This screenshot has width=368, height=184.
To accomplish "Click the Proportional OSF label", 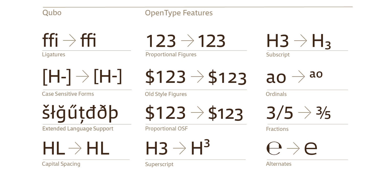I will coord(166,129).
